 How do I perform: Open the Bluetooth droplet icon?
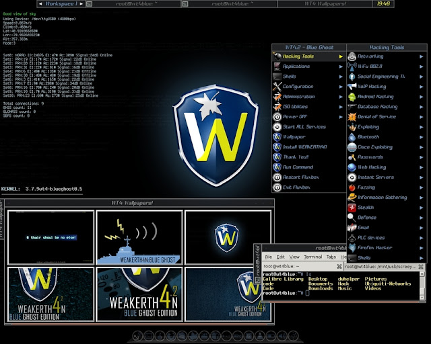352,137
